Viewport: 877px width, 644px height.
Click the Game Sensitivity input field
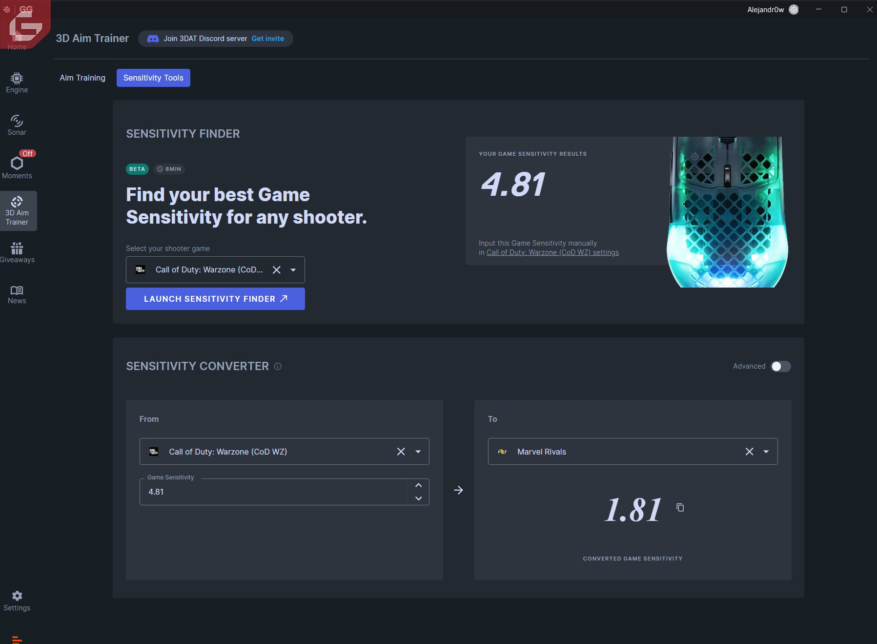273,492
